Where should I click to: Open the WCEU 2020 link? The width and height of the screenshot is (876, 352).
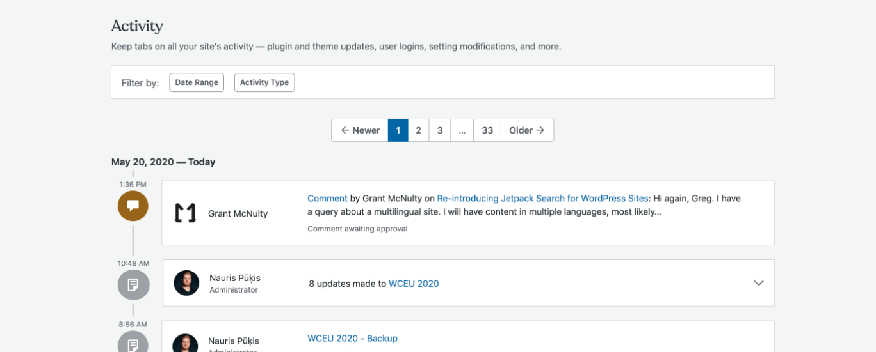(414, 284)
